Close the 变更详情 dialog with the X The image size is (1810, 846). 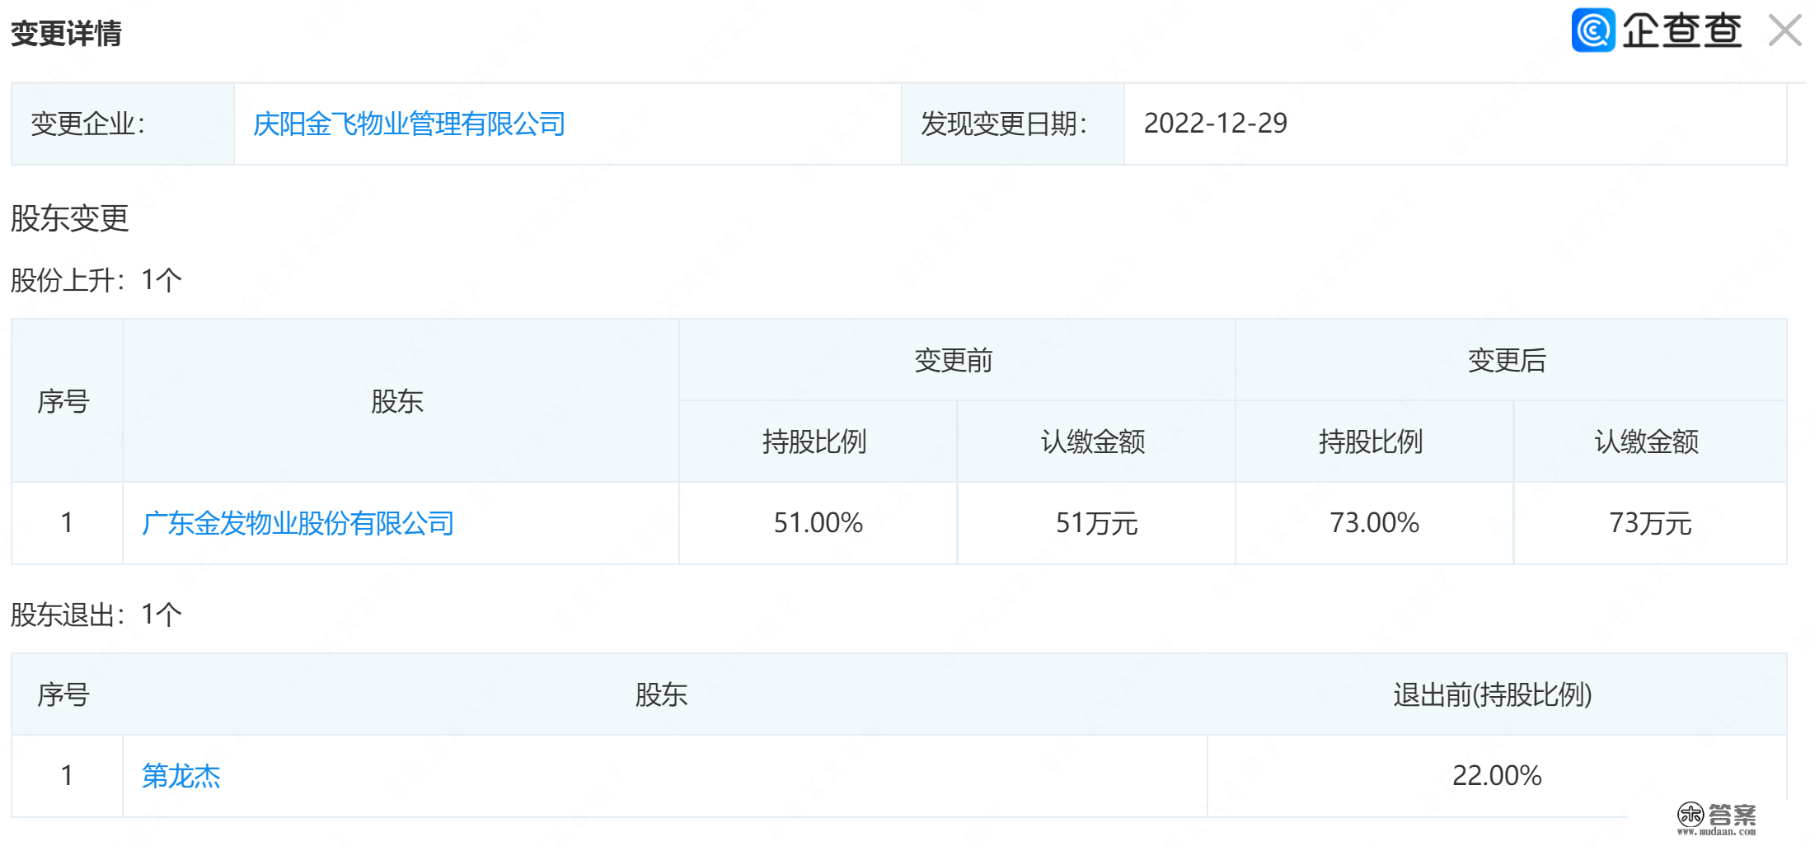(1785, 31)
